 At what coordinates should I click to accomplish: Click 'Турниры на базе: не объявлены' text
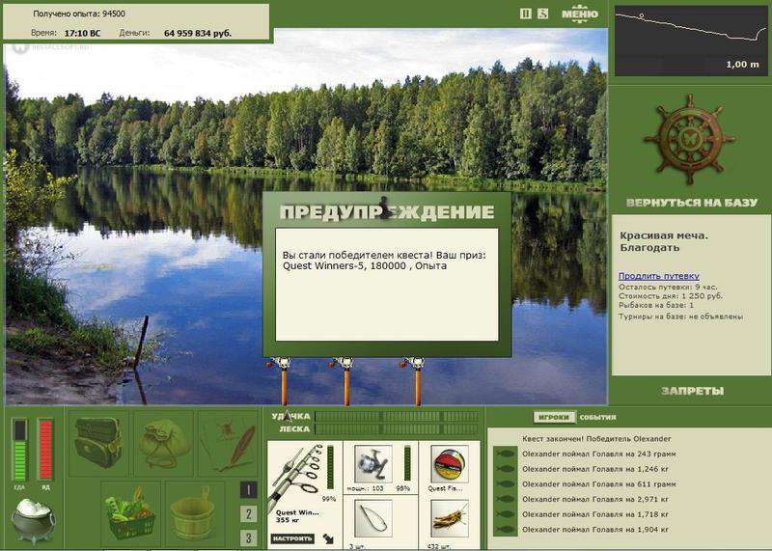click(680, 317)
